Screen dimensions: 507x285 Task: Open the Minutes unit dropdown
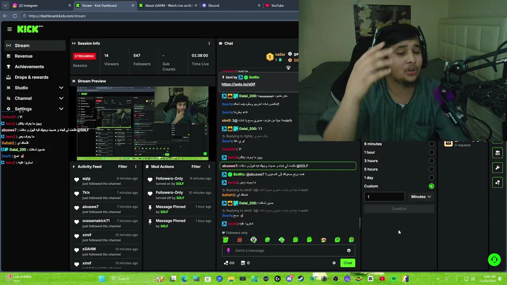421,197
